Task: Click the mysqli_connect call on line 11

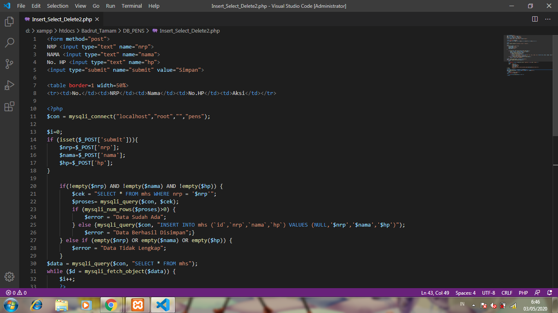Action: coord(91,117)
